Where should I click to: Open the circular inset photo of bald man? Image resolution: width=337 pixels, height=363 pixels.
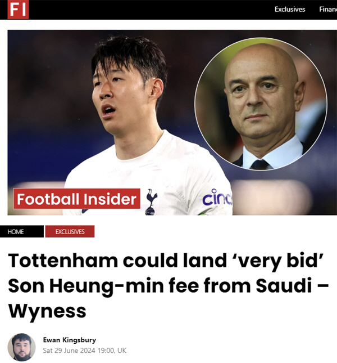tap(261, 104)
